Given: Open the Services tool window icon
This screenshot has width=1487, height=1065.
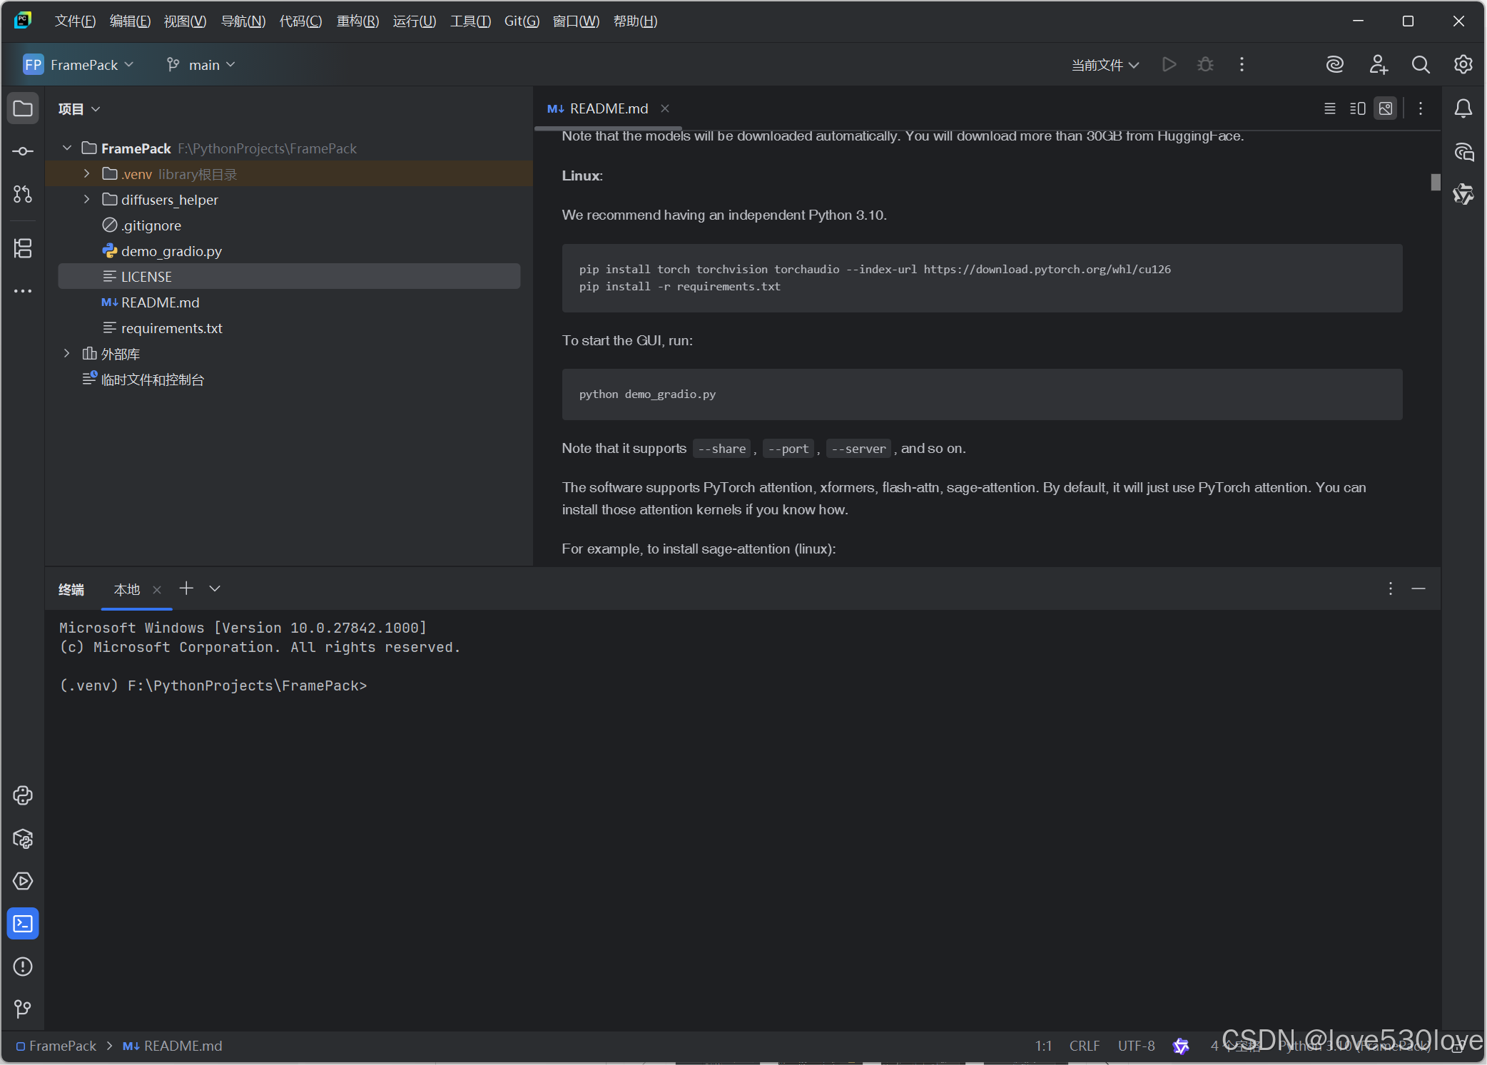Looking at the screenshot, I should click(23, 881).
